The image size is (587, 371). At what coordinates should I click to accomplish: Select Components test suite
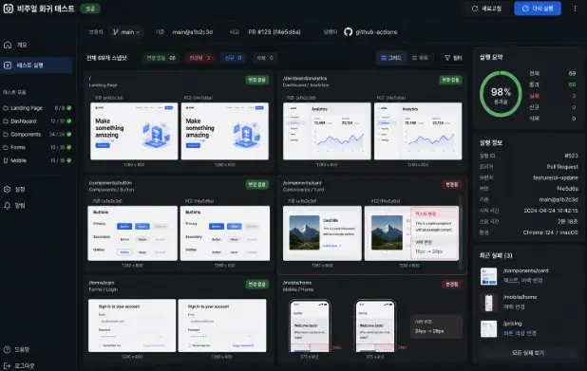coord(37,135)
